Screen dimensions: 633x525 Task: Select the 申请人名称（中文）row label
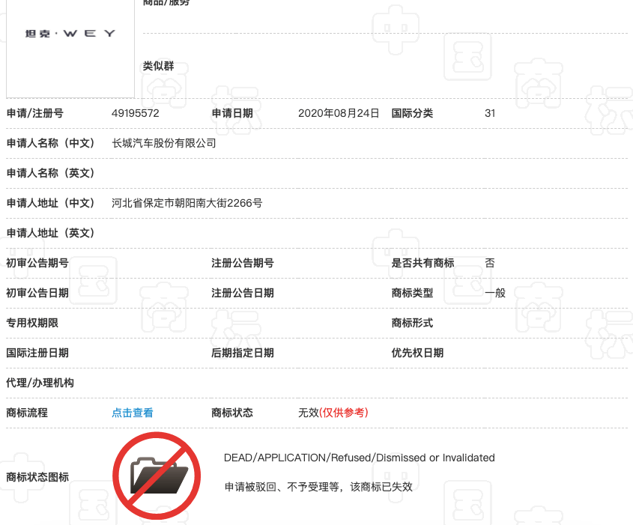49,143
